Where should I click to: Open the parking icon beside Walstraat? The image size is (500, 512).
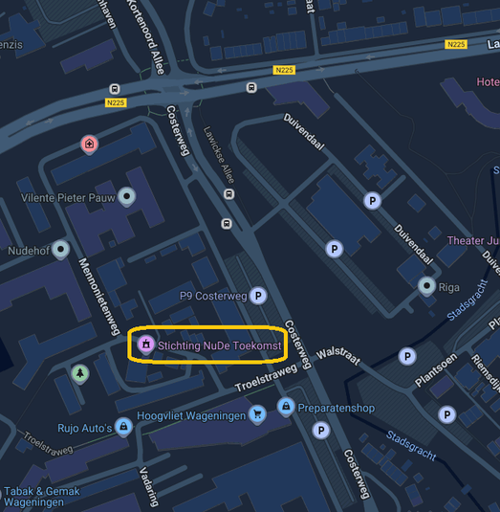pos(407,356)
